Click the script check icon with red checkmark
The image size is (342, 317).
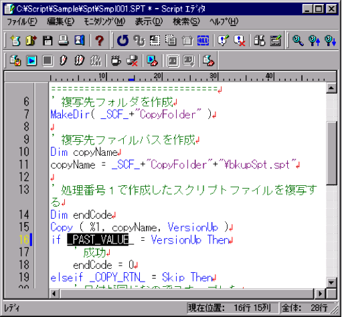pos(15,61)
